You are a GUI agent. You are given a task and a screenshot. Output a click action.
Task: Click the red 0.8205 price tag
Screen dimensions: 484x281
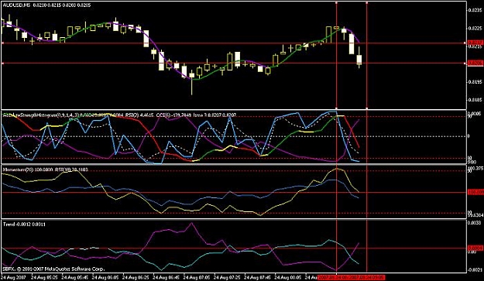pyautogui.click(x=475, y=63)
